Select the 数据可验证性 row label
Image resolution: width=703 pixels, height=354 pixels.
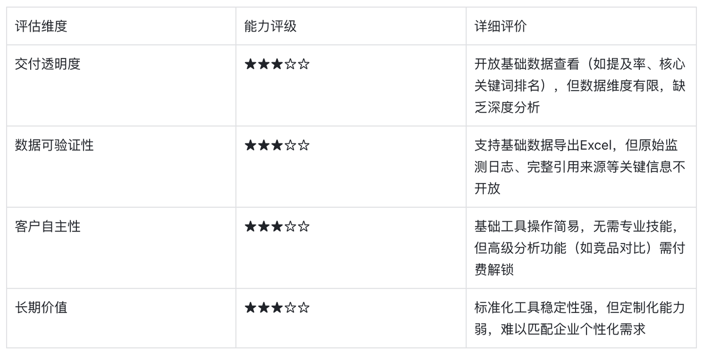(x=54, y=145)
